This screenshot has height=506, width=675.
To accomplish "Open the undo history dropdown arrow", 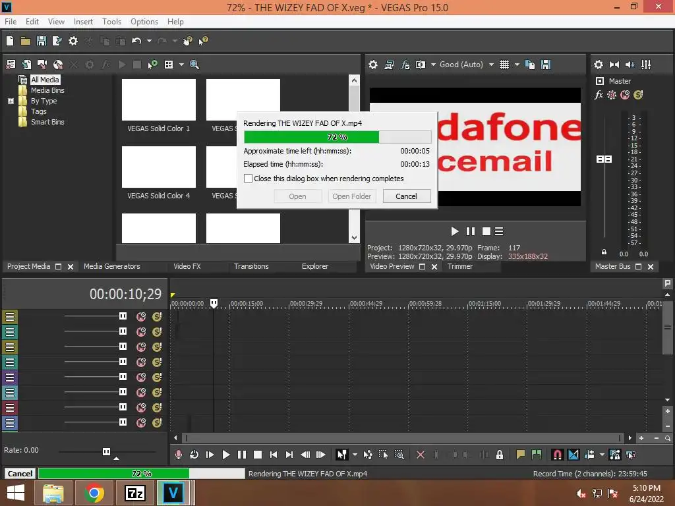I will [149, 41].
